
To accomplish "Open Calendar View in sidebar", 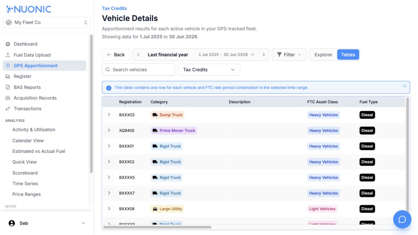I will point(28,141).
